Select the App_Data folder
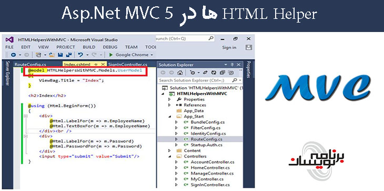This screenshot has width=384, height=191. 194,111
